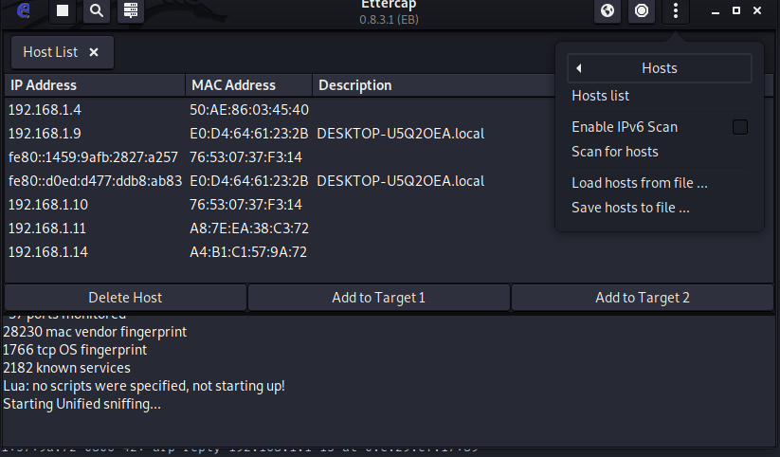Click log line '1766 tcp OS fingerprint'
This screenshot has height=457, width=780.
point(75,350)
